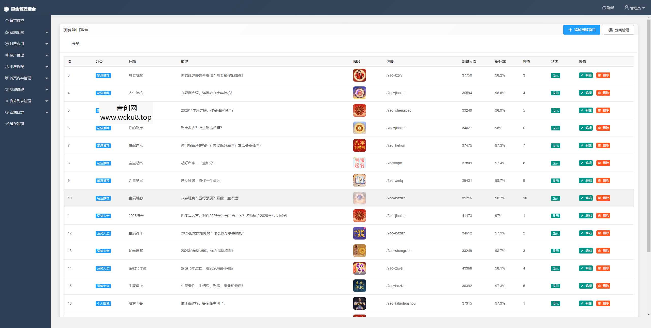The height and width of the screenshot is (328, 651).
Task: Go to 首页概况 in sidebar
Action: click(x=17, y=21)
